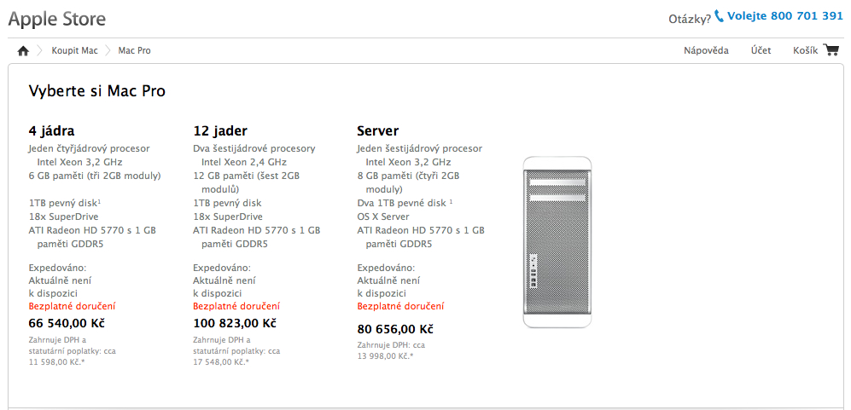Click the Mac Pro tower image

[x=557, y=242]
